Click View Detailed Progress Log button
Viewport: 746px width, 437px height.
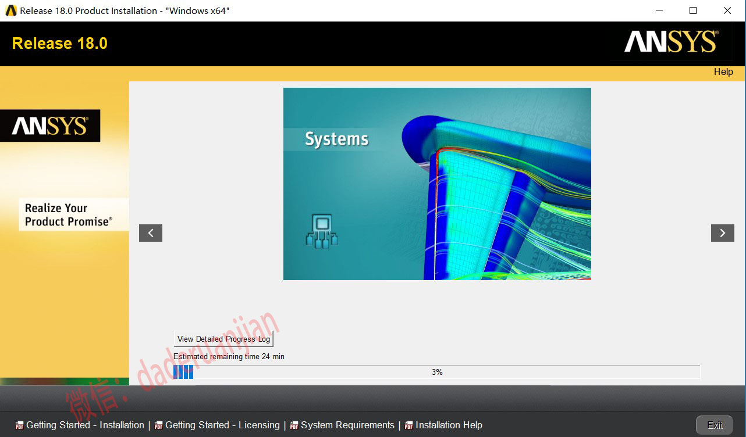(x=223, y=339)
